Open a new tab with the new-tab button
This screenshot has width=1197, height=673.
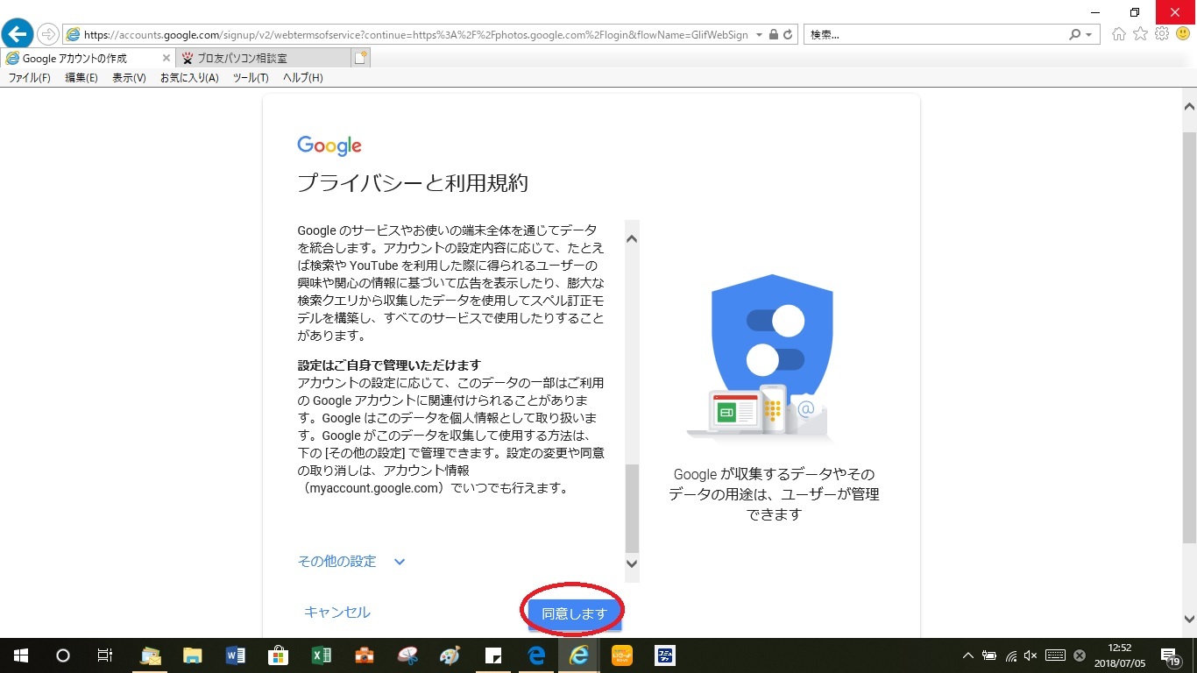tap(361, 58)
